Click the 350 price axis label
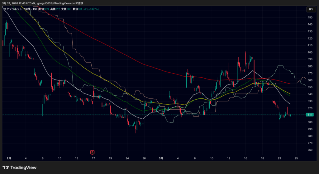Viewport: 319px width, 174px height. coord(310,87)
